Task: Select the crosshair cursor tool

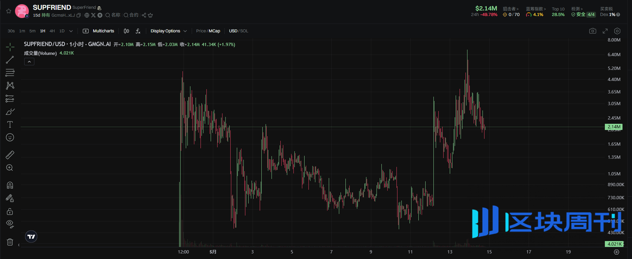Action: 10,47
